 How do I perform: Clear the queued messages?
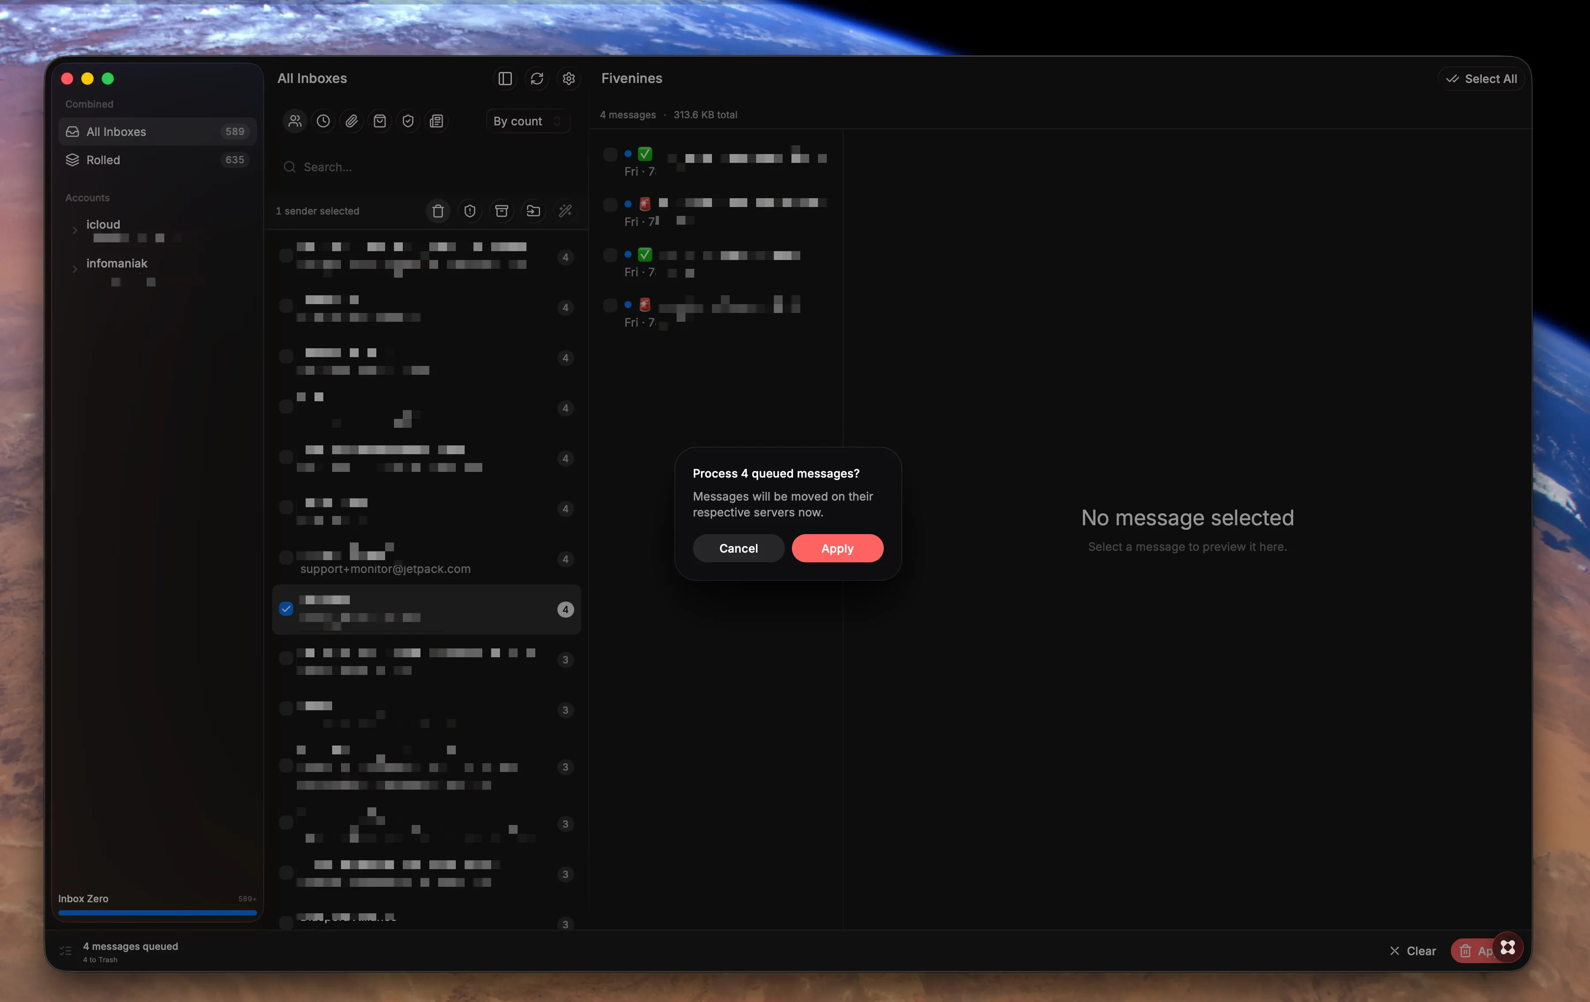coord(1412,950)
